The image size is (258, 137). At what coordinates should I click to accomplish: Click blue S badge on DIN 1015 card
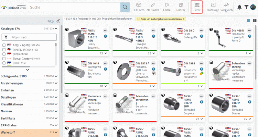pyautogui.click(x=105, y=69)
